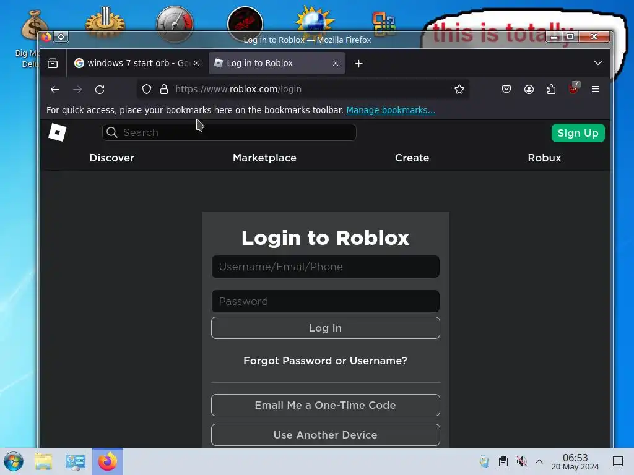Click the show desktop taskbar button
Screen dimensions: 634x475
(x=618, y=461)
